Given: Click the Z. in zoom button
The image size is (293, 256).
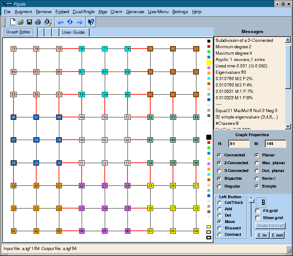Looking at the screenshot, I should tap(262, 235).
